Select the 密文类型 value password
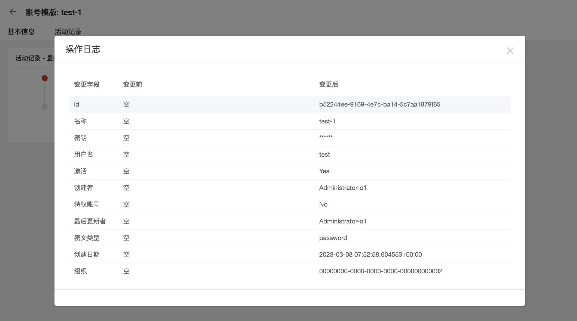This screenshot has height=321, width=577. click(x=333, y=238)
